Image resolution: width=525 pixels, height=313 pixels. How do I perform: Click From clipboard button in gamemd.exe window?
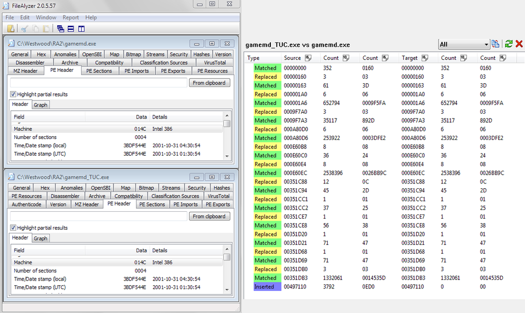pyautogui.click(x=209, y=83)
